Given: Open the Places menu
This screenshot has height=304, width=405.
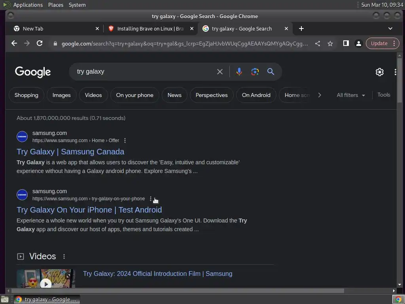Looking at the screenshot, I should coord(56,5).
